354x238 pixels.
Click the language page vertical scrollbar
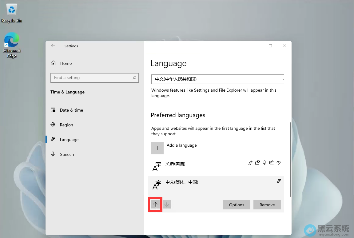click(290, 160)
